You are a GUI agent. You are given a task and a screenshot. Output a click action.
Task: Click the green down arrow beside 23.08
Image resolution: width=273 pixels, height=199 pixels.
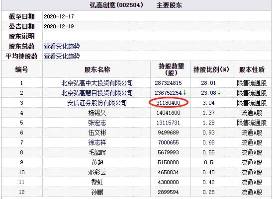click(x=219, y=93)
